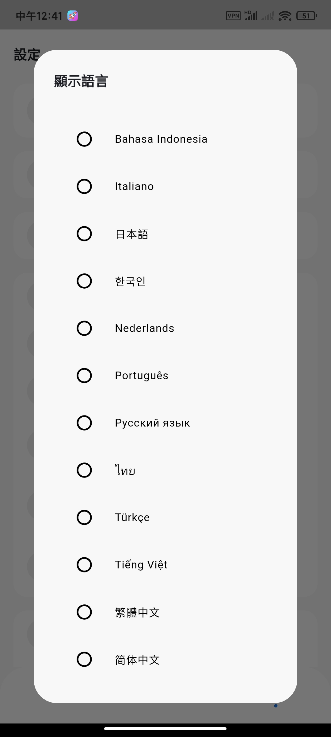Select the Italiano radio button
The width and height of the screenshot is (331, 737).
tap(84, 186)
